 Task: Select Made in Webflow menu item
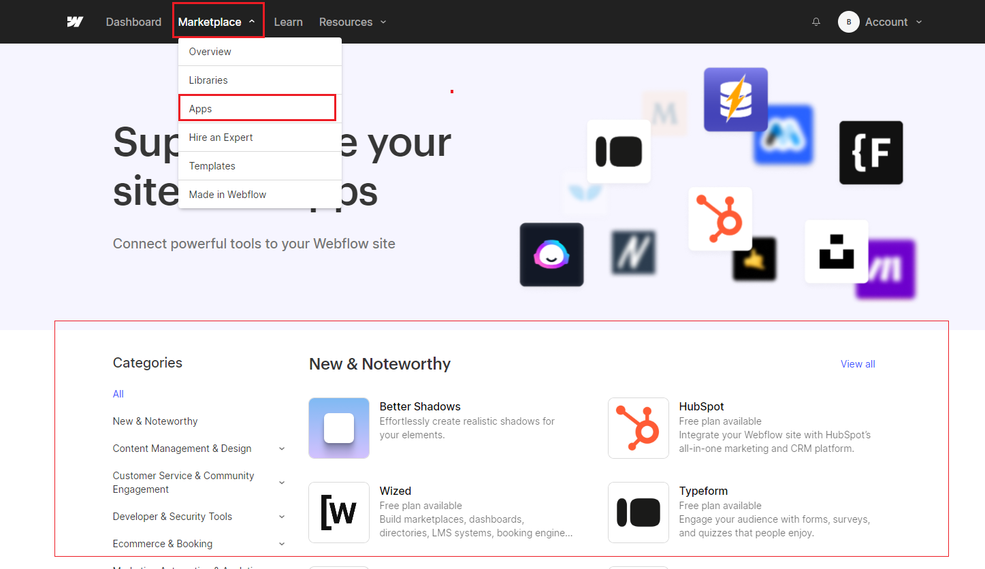[x=260, y=195]
